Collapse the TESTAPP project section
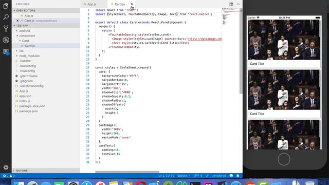Viewport: 329px width, 185px height. [46, 26]
